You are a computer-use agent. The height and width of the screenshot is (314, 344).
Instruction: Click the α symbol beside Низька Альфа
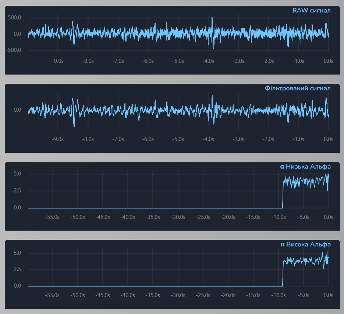click(x=282, y=167)
